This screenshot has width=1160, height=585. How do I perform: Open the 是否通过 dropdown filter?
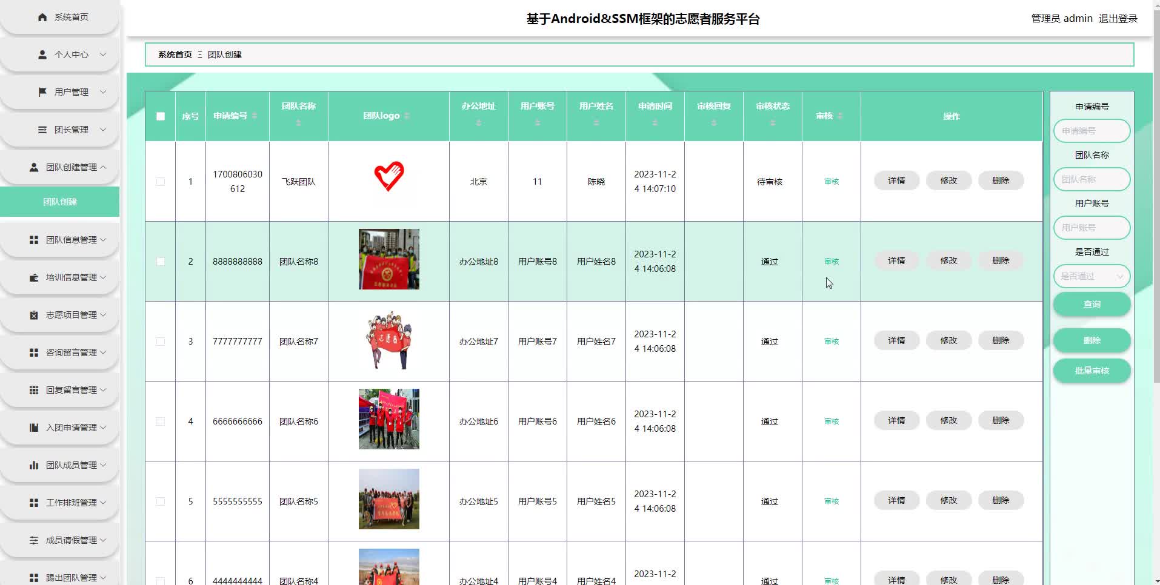pos(1092,276)
